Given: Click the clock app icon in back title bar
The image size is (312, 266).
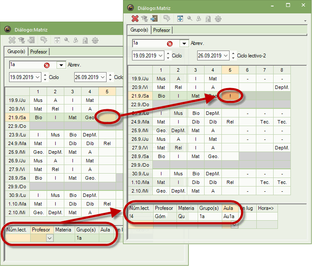Looking at the screenshot, I should click(8, 29).
